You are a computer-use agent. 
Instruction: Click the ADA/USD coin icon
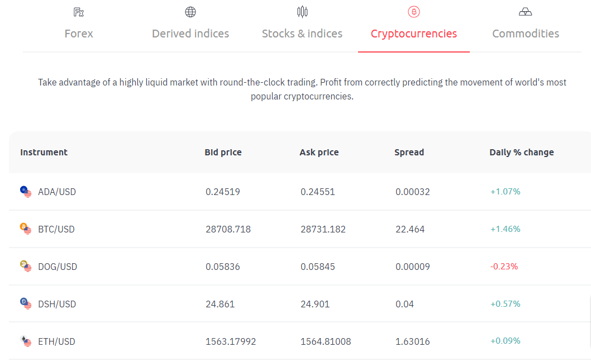coord(26,192)
